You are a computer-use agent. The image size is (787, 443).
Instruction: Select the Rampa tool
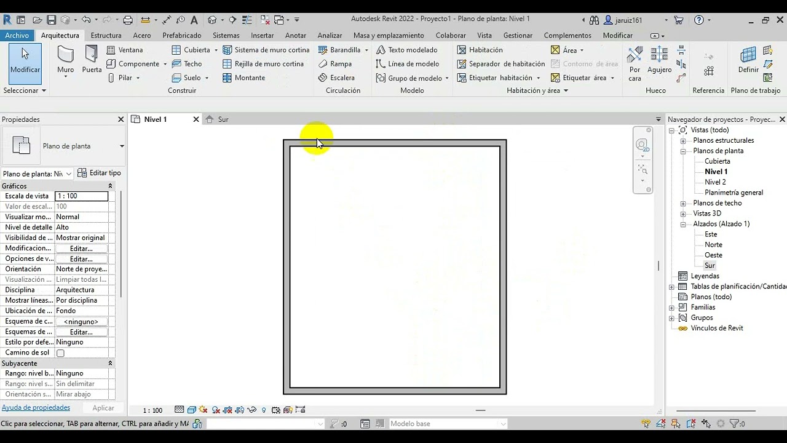point(334,64)
